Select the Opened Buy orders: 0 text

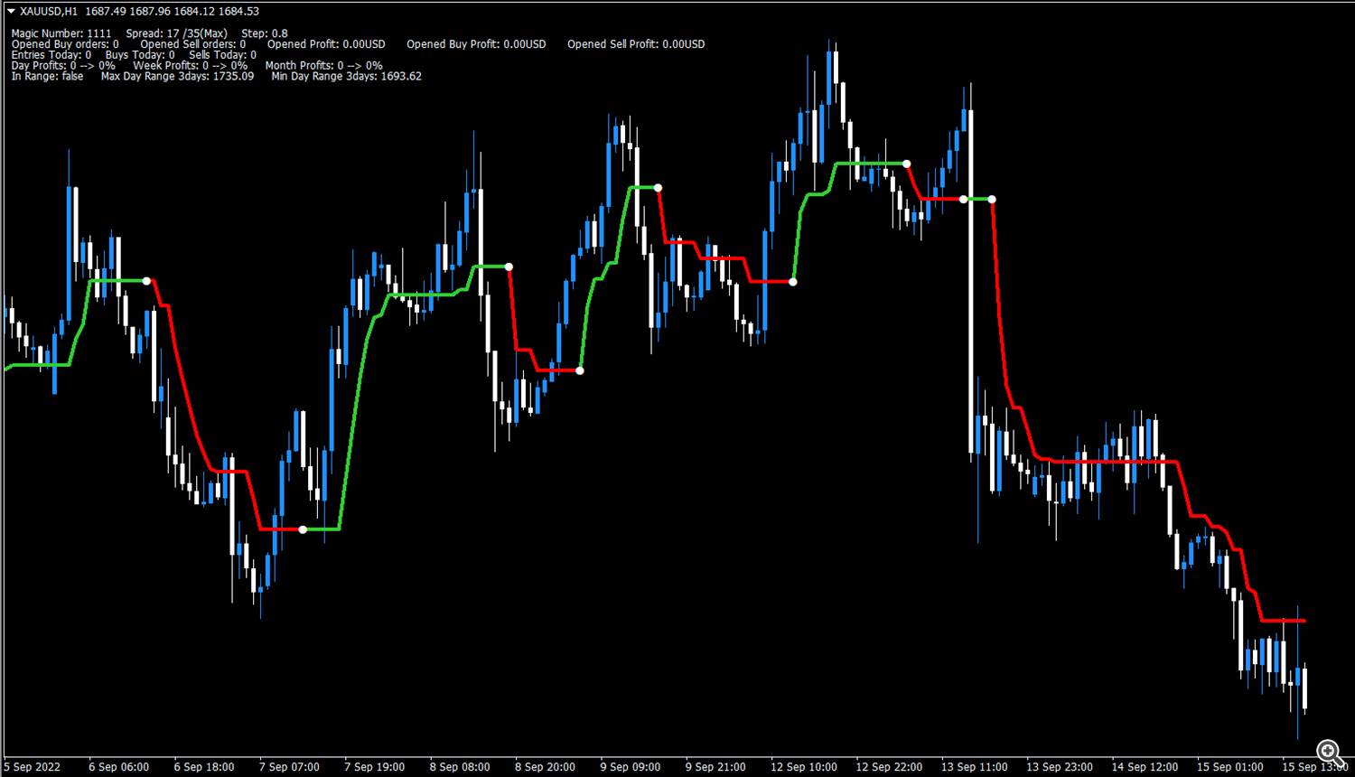65,44
